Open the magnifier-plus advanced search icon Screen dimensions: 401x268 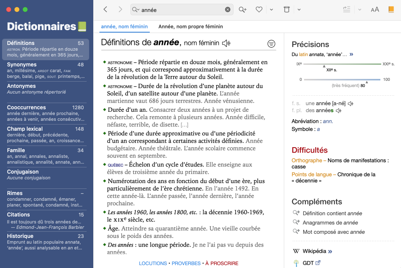pyautogui.click(x=243, y=9)
